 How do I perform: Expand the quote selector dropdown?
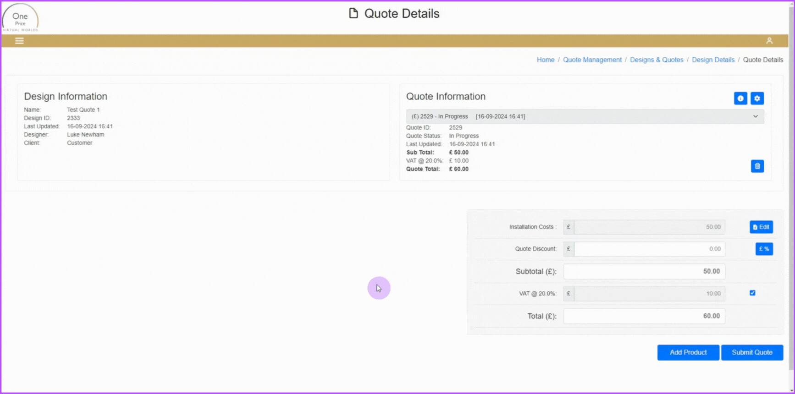point(585,116)
